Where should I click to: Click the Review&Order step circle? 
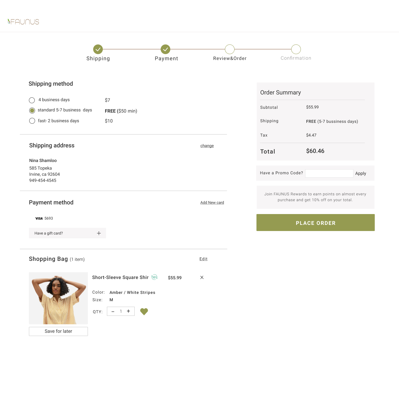coord(230,49)
